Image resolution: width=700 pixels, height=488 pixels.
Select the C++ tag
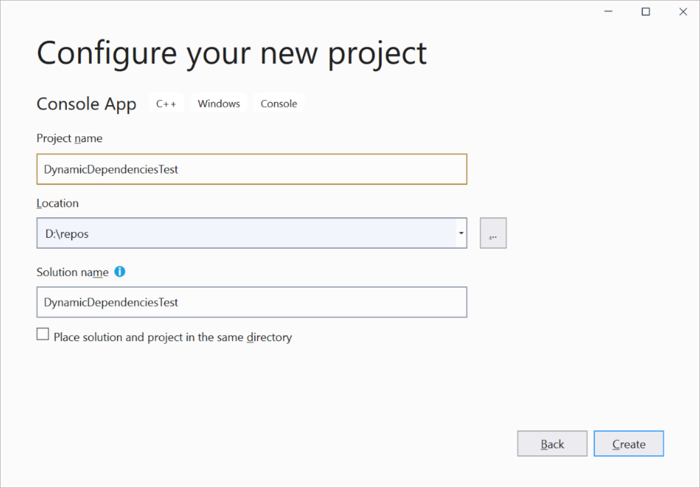point(166,103)
